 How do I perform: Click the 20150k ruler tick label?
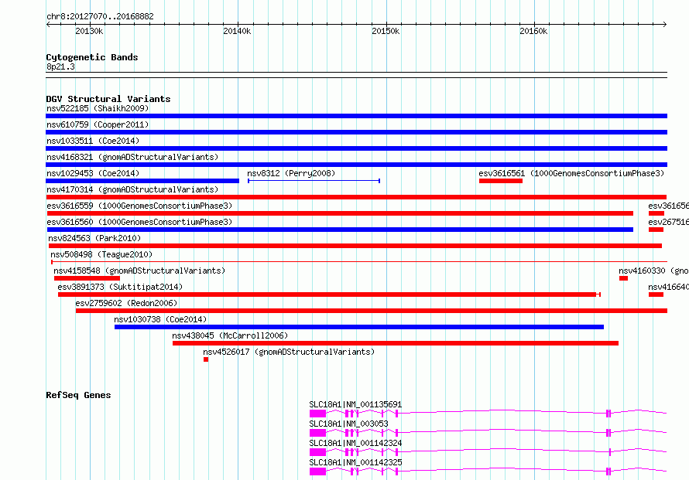386,31
